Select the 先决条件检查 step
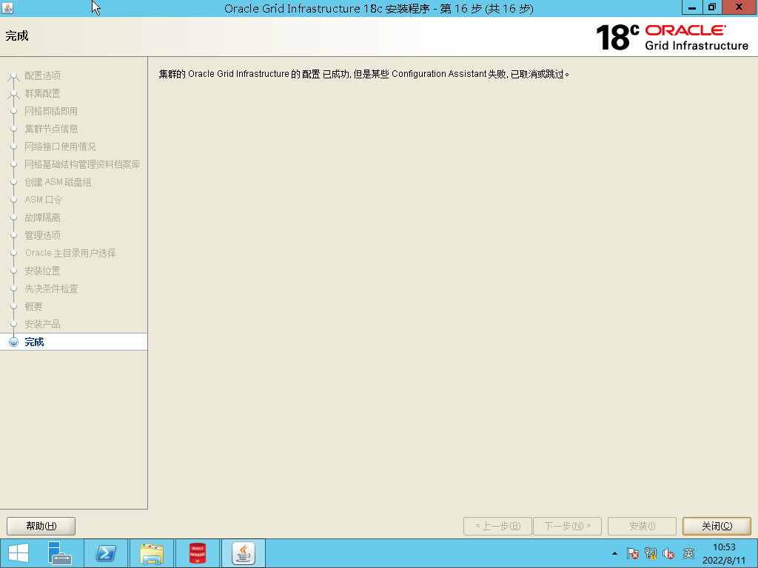758x568 pixels. [51, 288]
